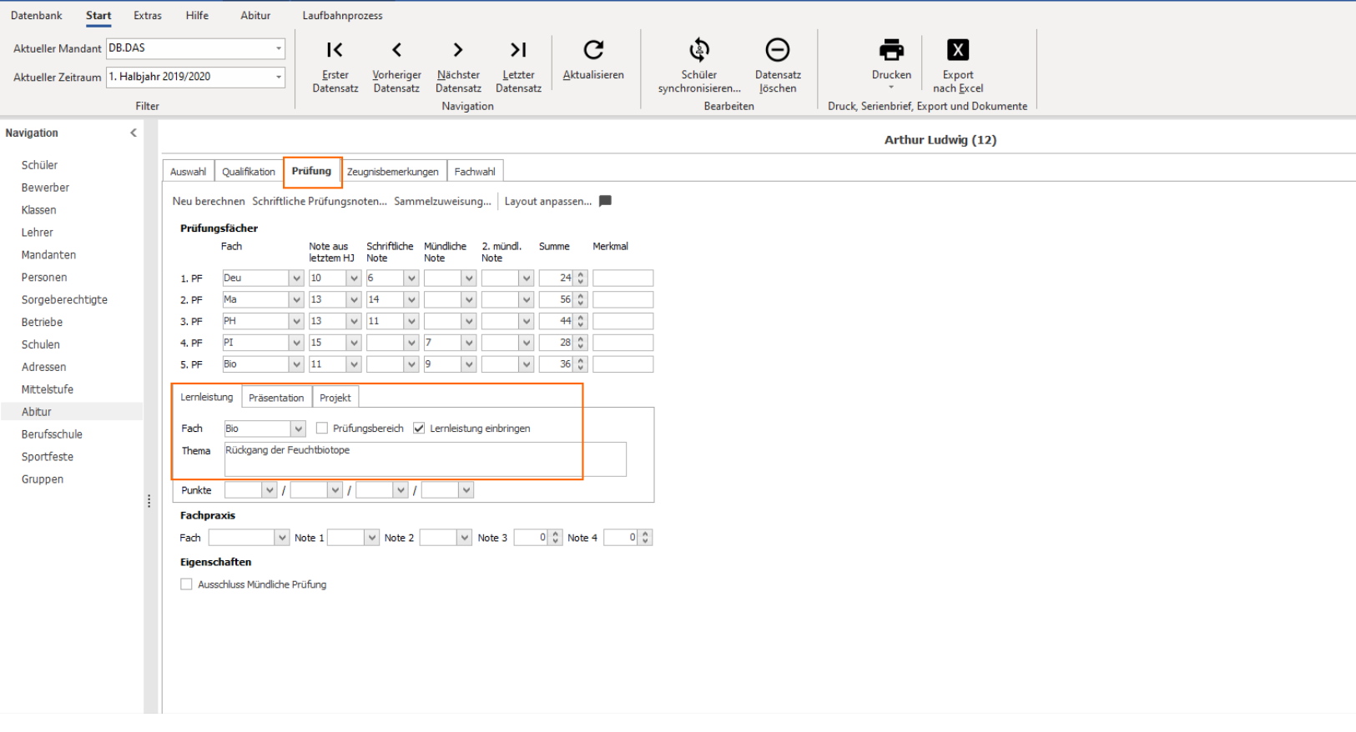Click the flag icon beside Layout anpassen
Viewport: 1356px width, 732px height.
606,201
